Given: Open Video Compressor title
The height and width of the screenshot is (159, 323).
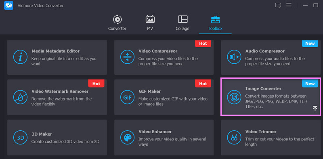Looking at the screenshot, I should [158, 51].
